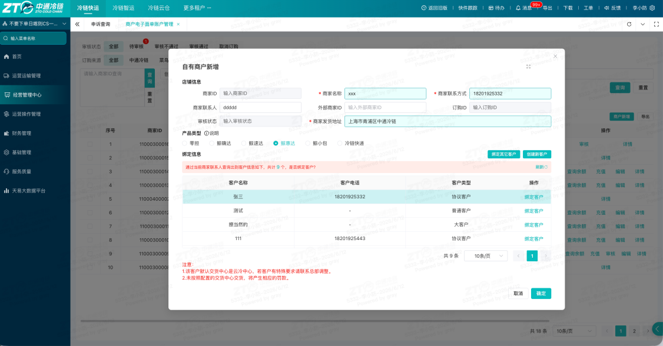663x346 pixels.
Task: Click the teal floating button at the right edge
Action: (x=658, y=328)
